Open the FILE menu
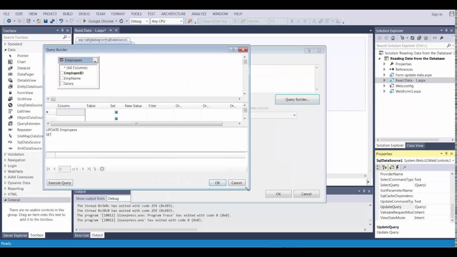 6,14
